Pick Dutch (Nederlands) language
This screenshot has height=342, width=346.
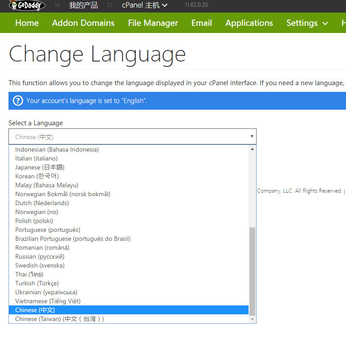129,203
